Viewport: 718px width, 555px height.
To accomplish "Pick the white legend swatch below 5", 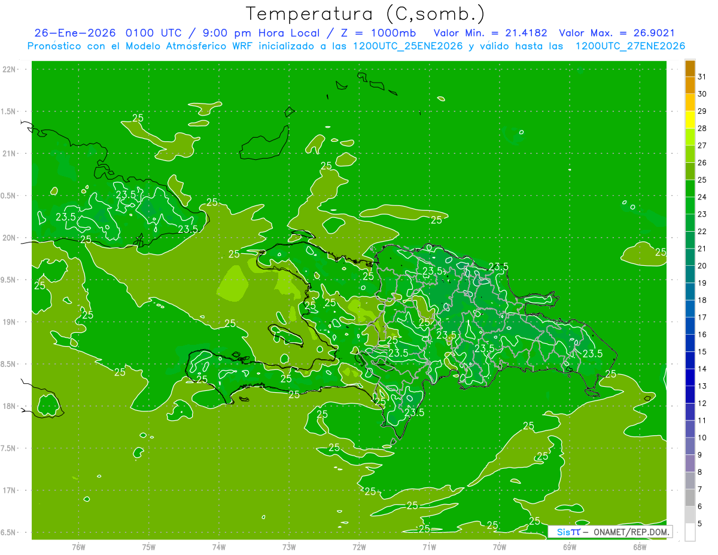I will click(690, 532).
